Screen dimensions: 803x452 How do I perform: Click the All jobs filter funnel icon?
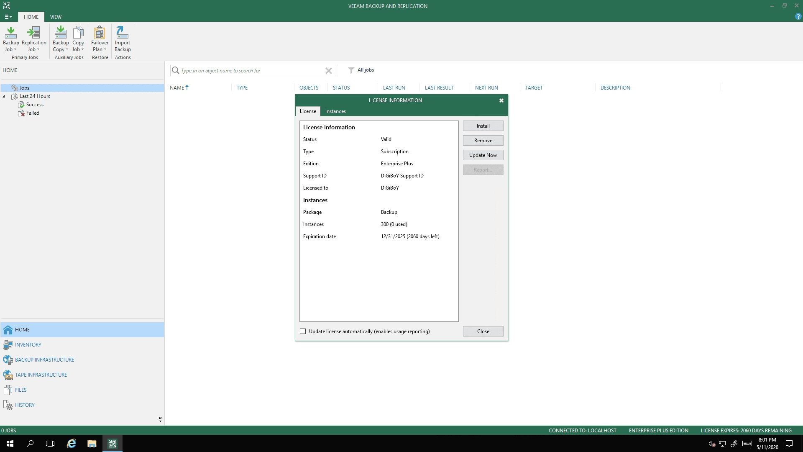point(351,70)
